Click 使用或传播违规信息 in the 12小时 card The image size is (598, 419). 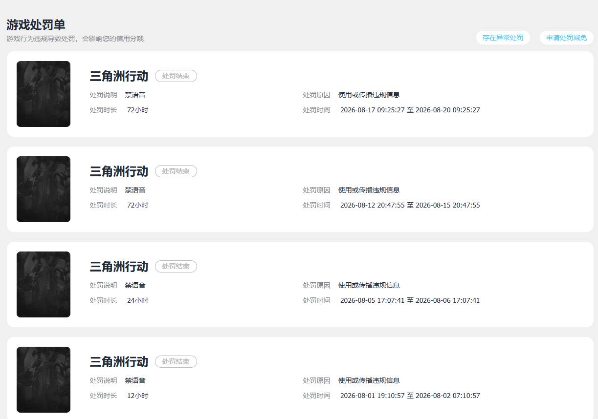pyautogui.click(x=369, y=380)
